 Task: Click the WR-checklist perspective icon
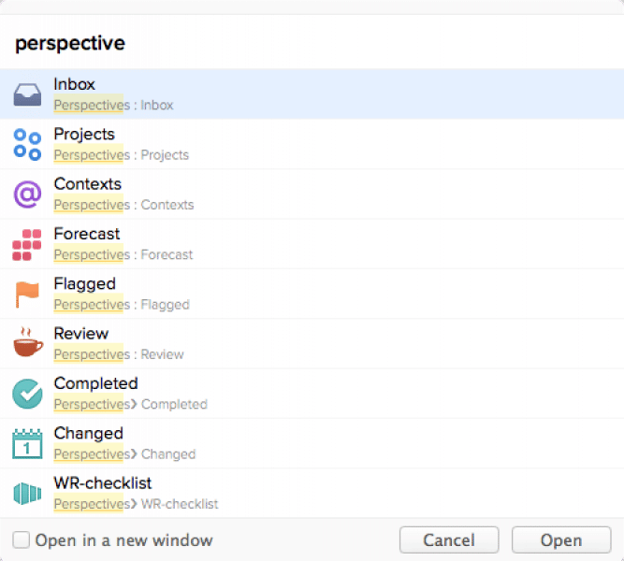point(27,494)
